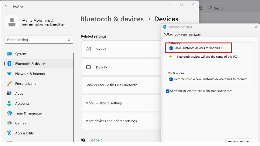Open More Bluetooth settings
Viewport: 260px width, 146px height.
tap(121, 103)
